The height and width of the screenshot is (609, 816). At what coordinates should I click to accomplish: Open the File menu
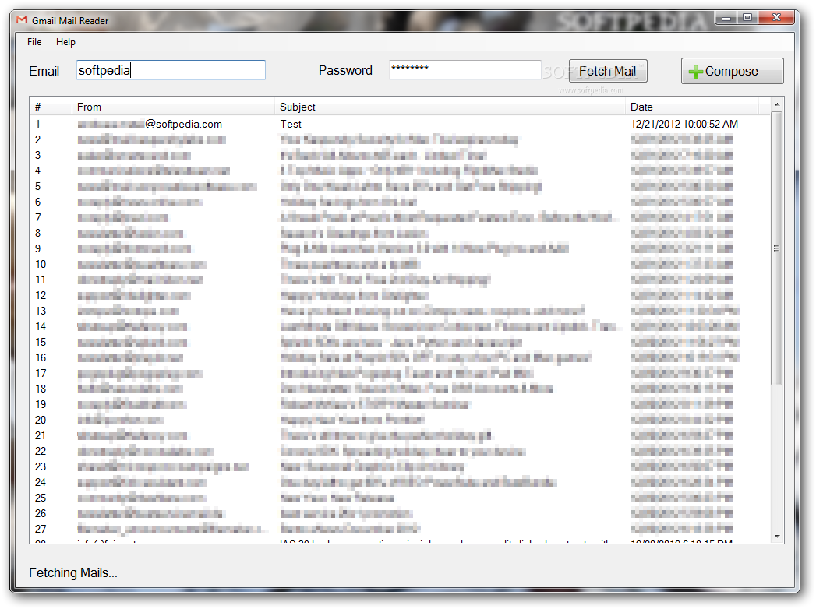point(34,42)
